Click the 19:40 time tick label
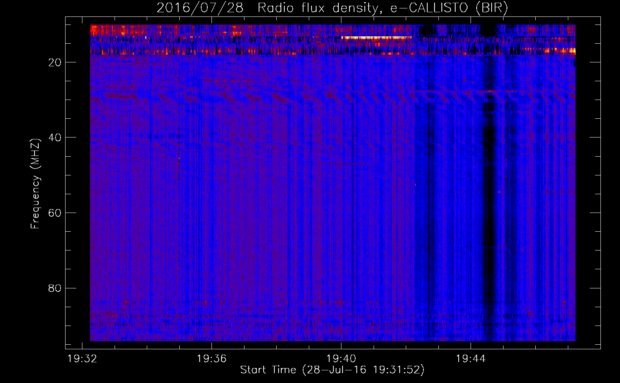The height and width of the screenshot is (383, 620). (341, 359)
